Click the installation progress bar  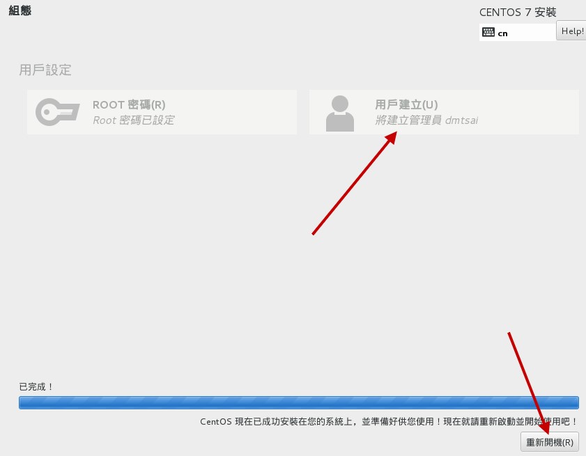coord(300,402)
